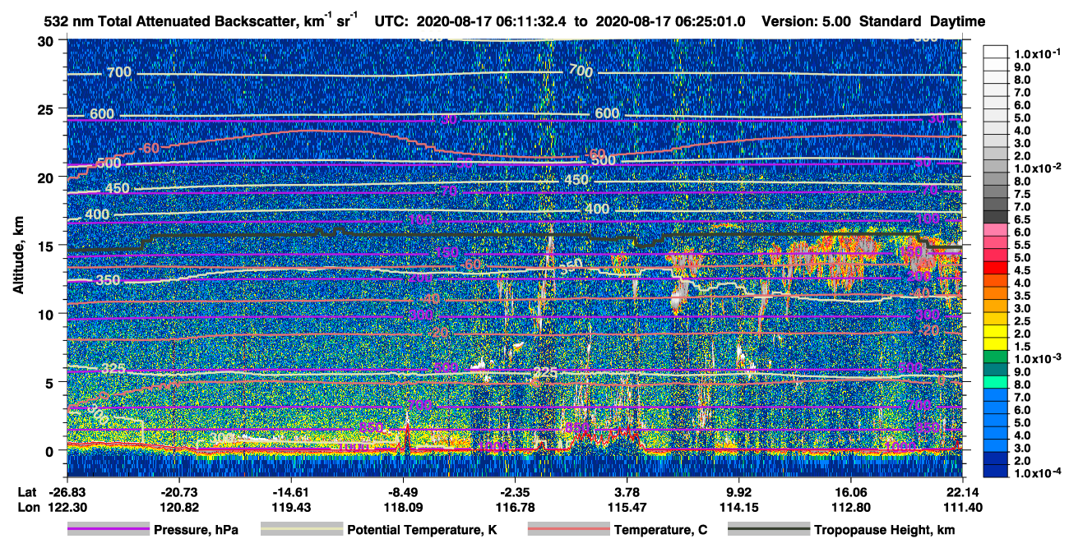Viewport: 1069px width, 548px height.
Task: Click the 'Standard' label in the title
Action: (888, 21)
